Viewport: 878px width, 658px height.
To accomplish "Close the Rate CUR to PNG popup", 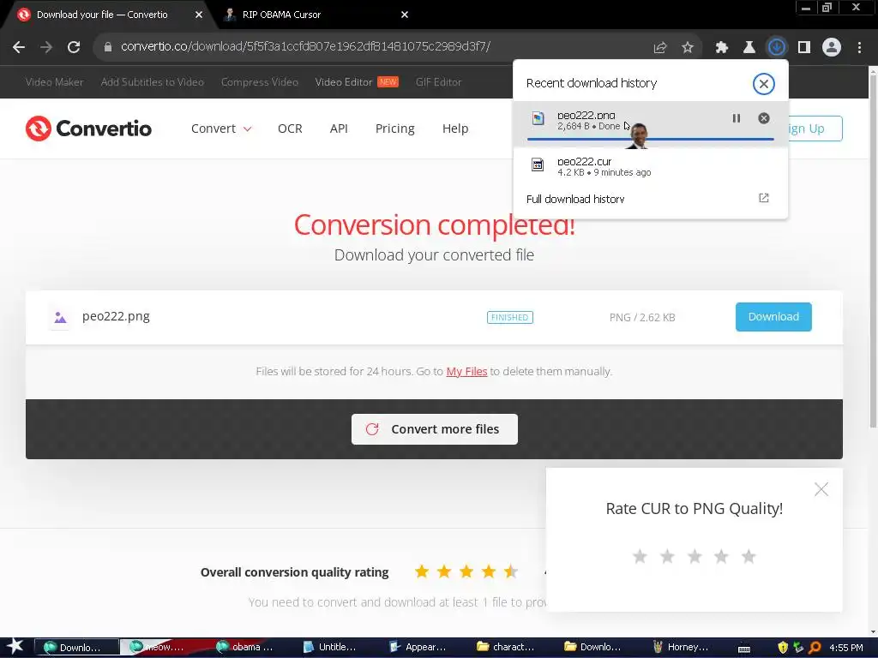I will (x=821, y=489).
